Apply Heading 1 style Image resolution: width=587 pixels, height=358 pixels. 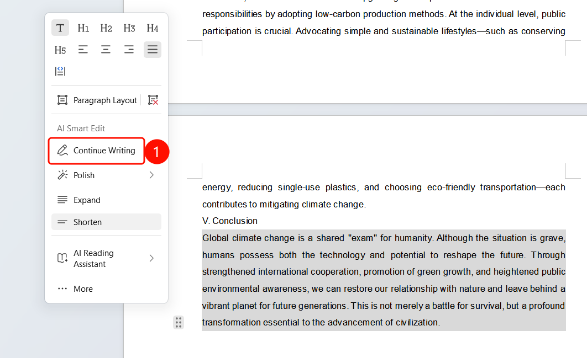(83, 28)
